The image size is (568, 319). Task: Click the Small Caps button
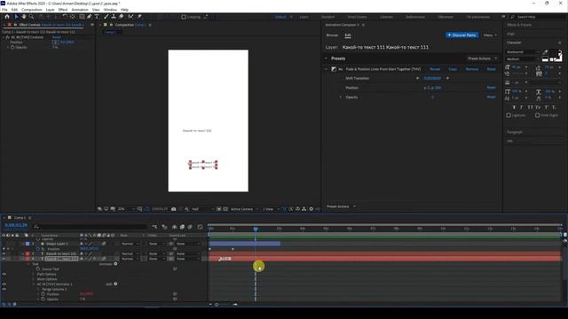point(538,107)
